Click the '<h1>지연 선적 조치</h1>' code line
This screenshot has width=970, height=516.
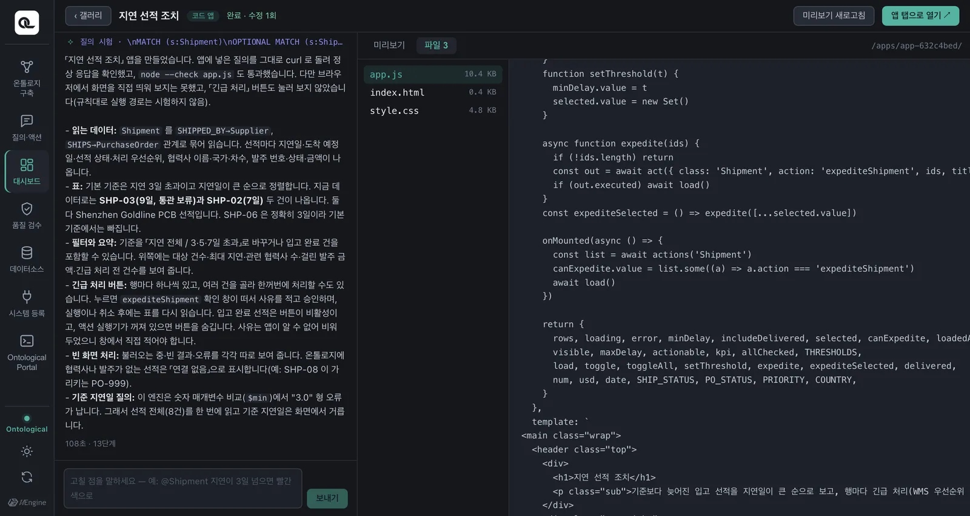point(604,477)
